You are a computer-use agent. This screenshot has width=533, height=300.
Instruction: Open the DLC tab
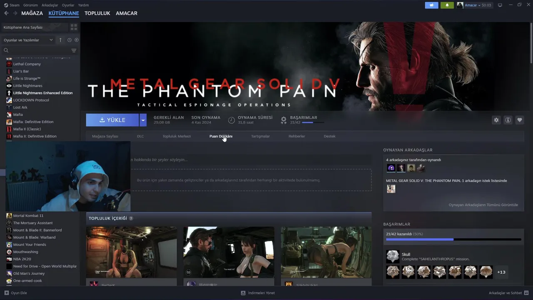pyautogui.click(x=140, y=136)
